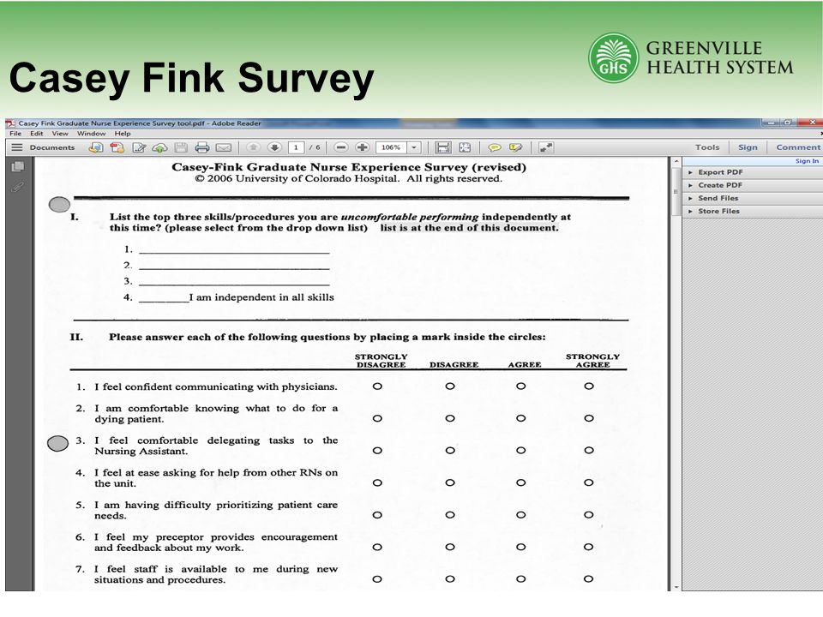The height and width of the screenshot is (617, 823).
Task: Select Disagree for prioritizing patient care question
Action: pos(450,515)
